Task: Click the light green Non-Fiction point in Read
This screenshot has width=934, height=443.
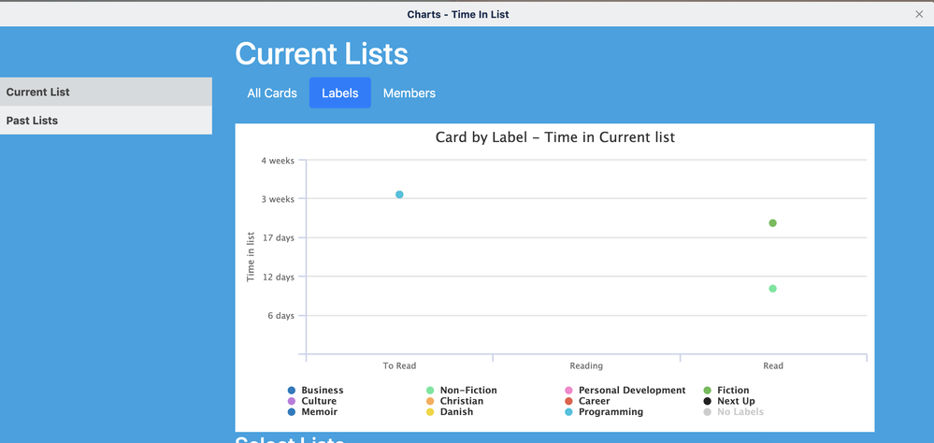Action: (772, 289)
